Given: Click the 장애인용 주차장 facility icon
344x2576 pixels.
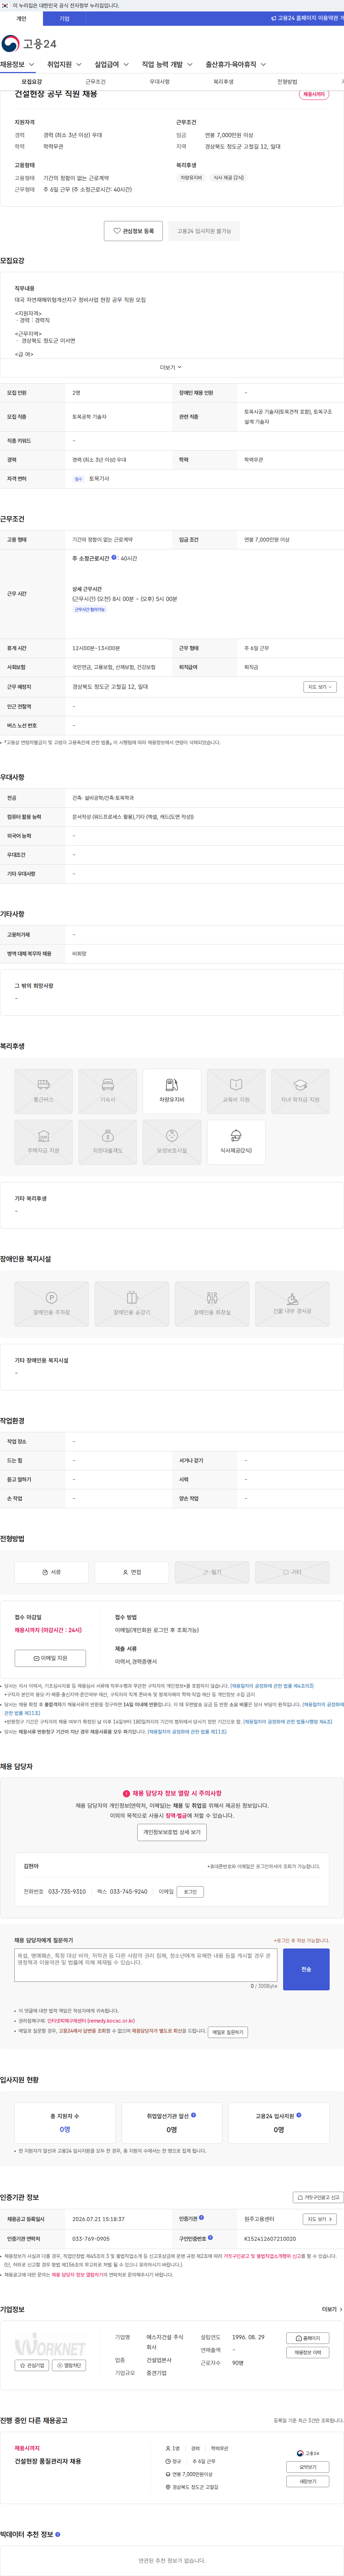Looking at the screenshot, I should pyautogui.click(x=52, y=1304).
